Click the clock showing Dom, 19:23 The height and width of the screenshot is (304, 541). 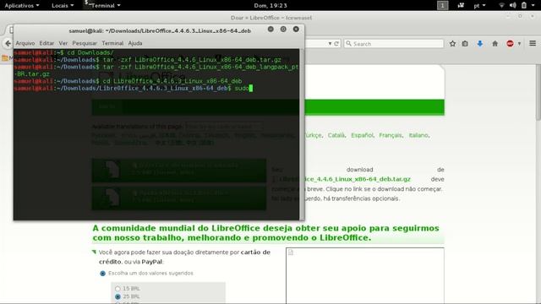270,6
